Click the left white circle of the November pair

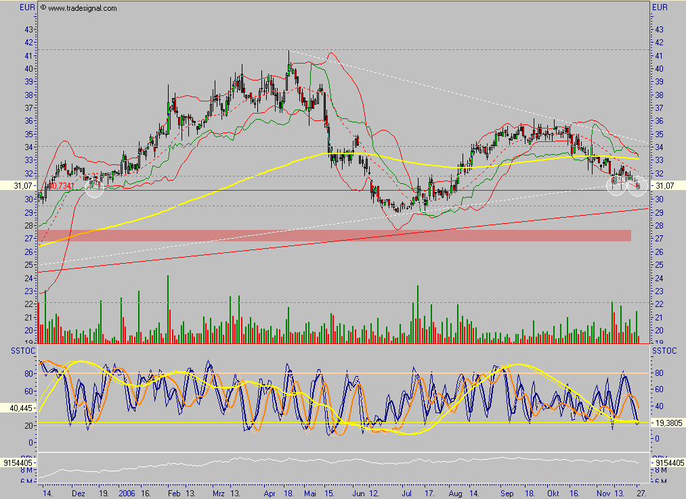616,186
